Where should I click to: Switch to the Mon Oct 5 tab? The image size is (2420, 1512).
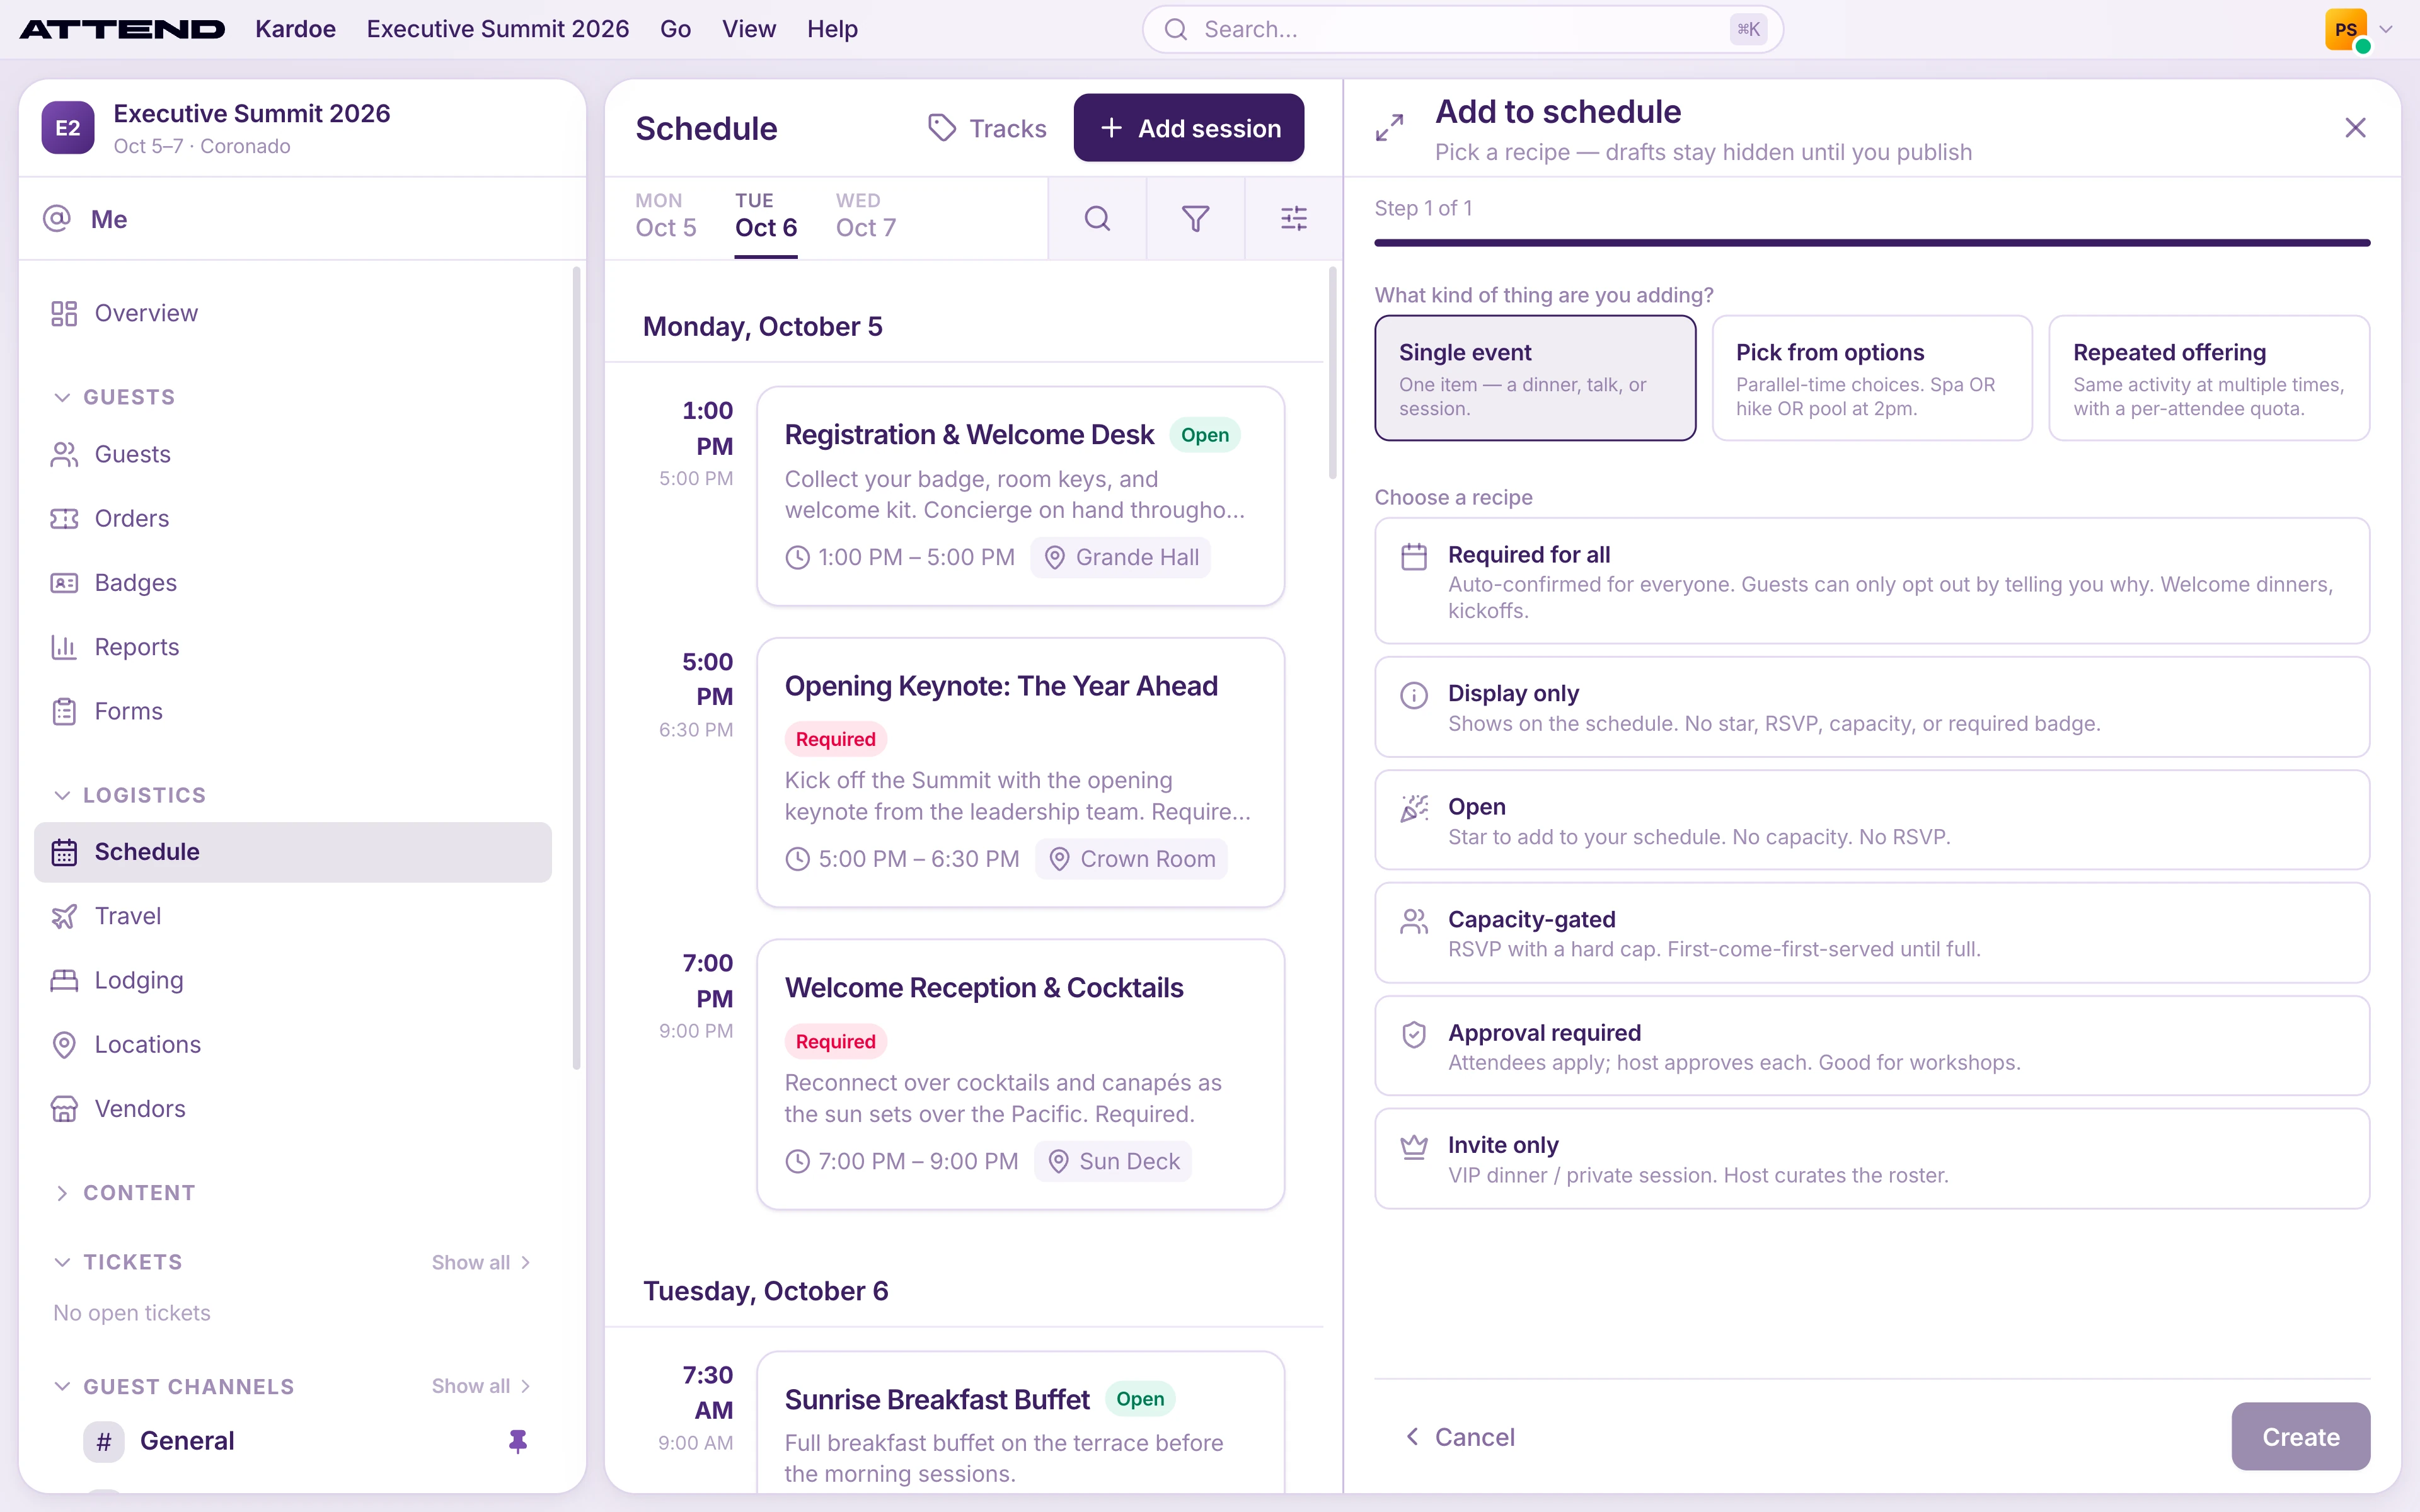point(666,216)
